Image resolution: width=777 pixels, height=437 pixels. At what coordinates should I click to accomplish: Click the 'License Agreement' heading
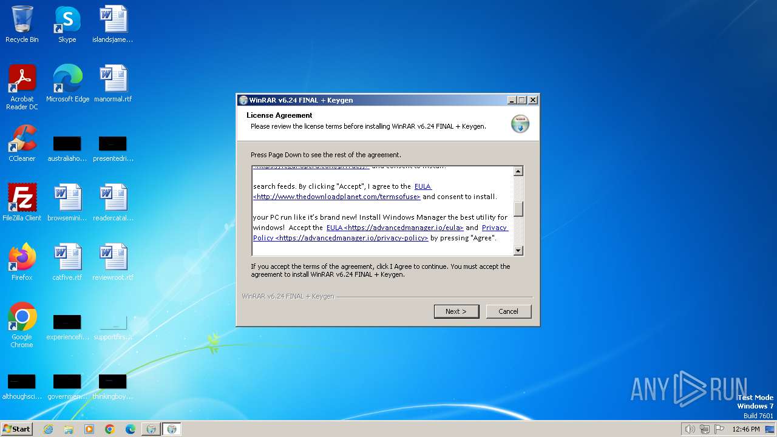tap(279, 115)
